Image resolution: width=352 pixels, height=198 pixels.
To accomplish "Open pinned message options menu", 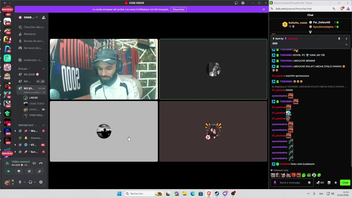I will 346,39.
